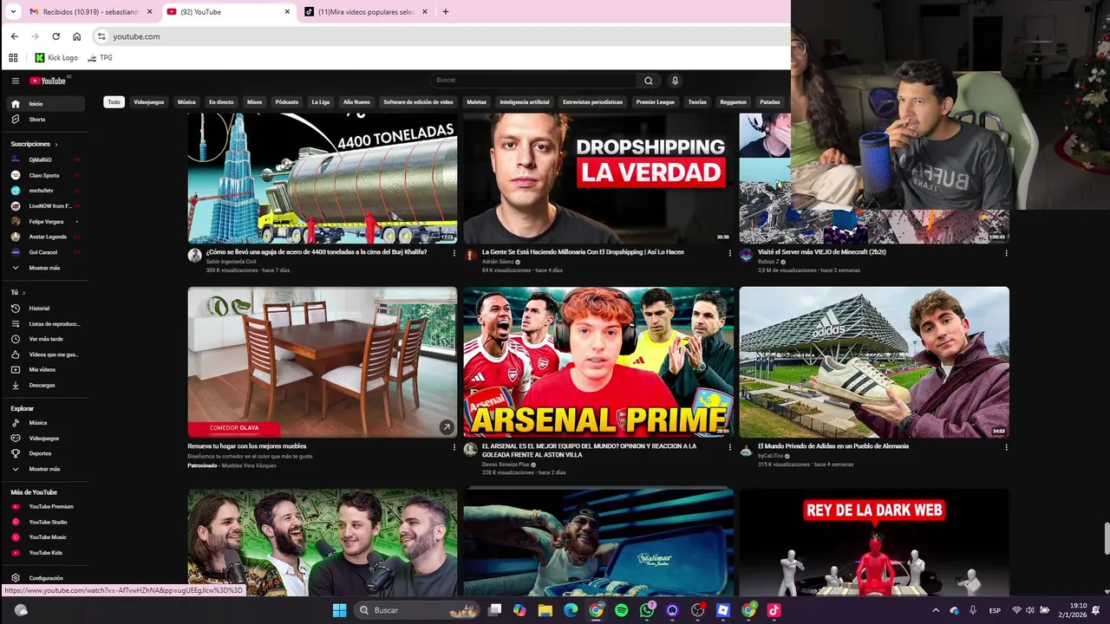Open Gol Caracol subscription channel
1110x624 pixels.
pos(46,252)
